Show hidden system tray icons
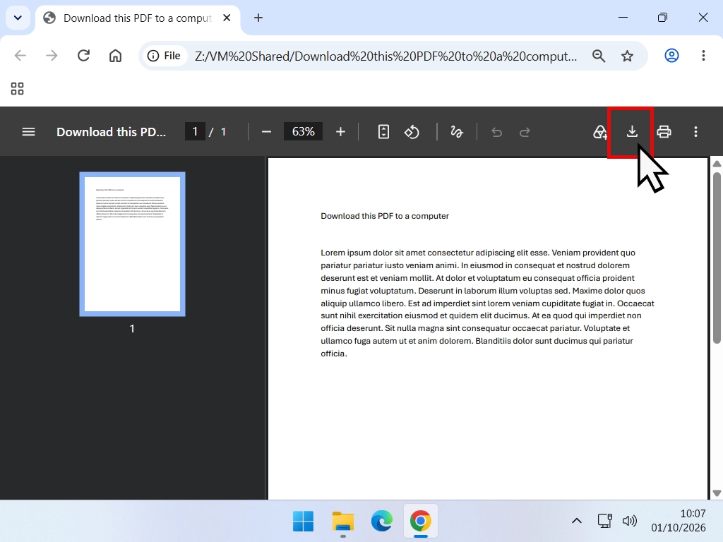This screenshot has height=542, width=723. pos(576,522)
